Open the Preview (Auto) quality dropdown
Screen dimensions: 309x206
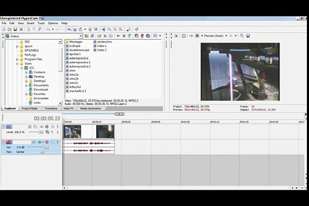click(226, 36)
